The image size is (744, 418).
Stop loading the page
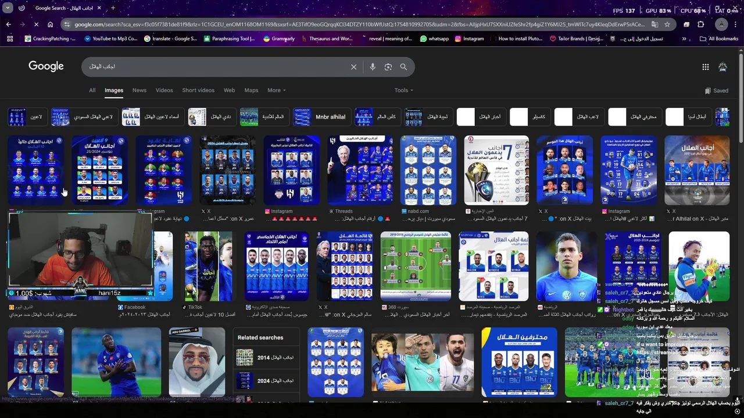click(36, 24)
